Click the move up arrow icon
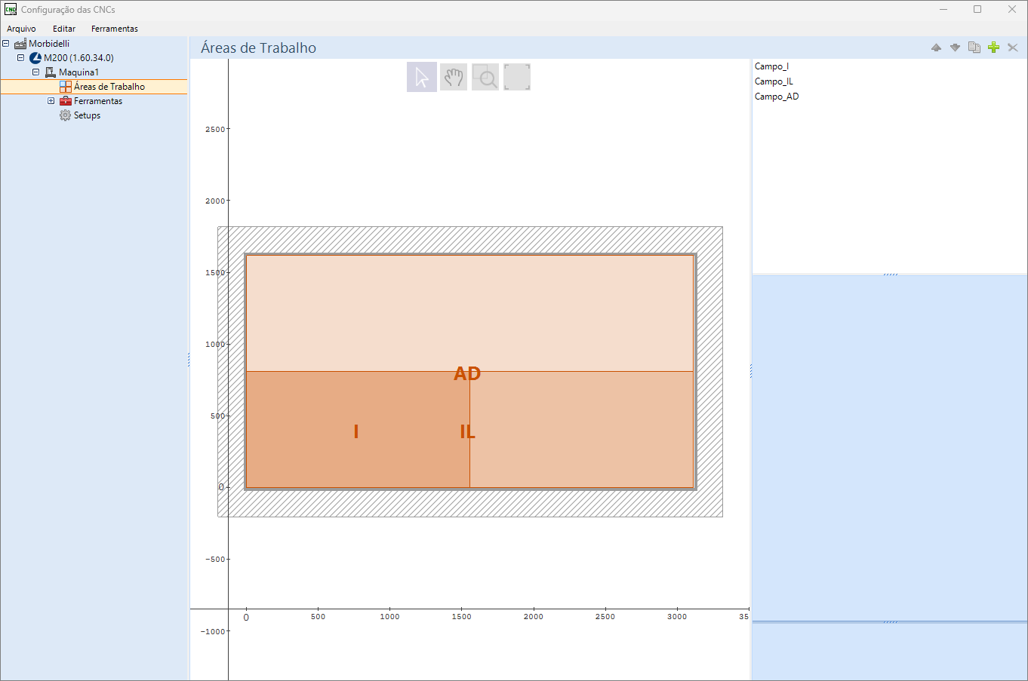This screenshot has width=1028, height=681. pyautogui.click(x=936, y=48)
